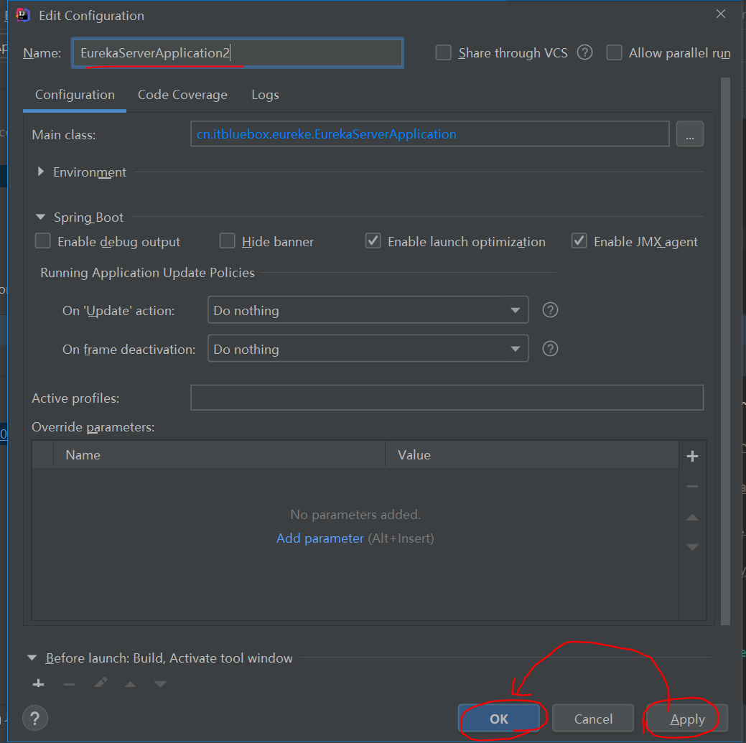Click the Cancel button
This screenshot has height=743, width=746.
pyautogui.click(x=593, y=719)
